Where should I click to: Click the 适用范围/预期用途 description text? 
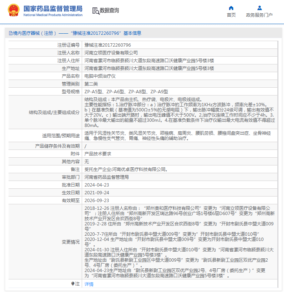coord(178,135)
